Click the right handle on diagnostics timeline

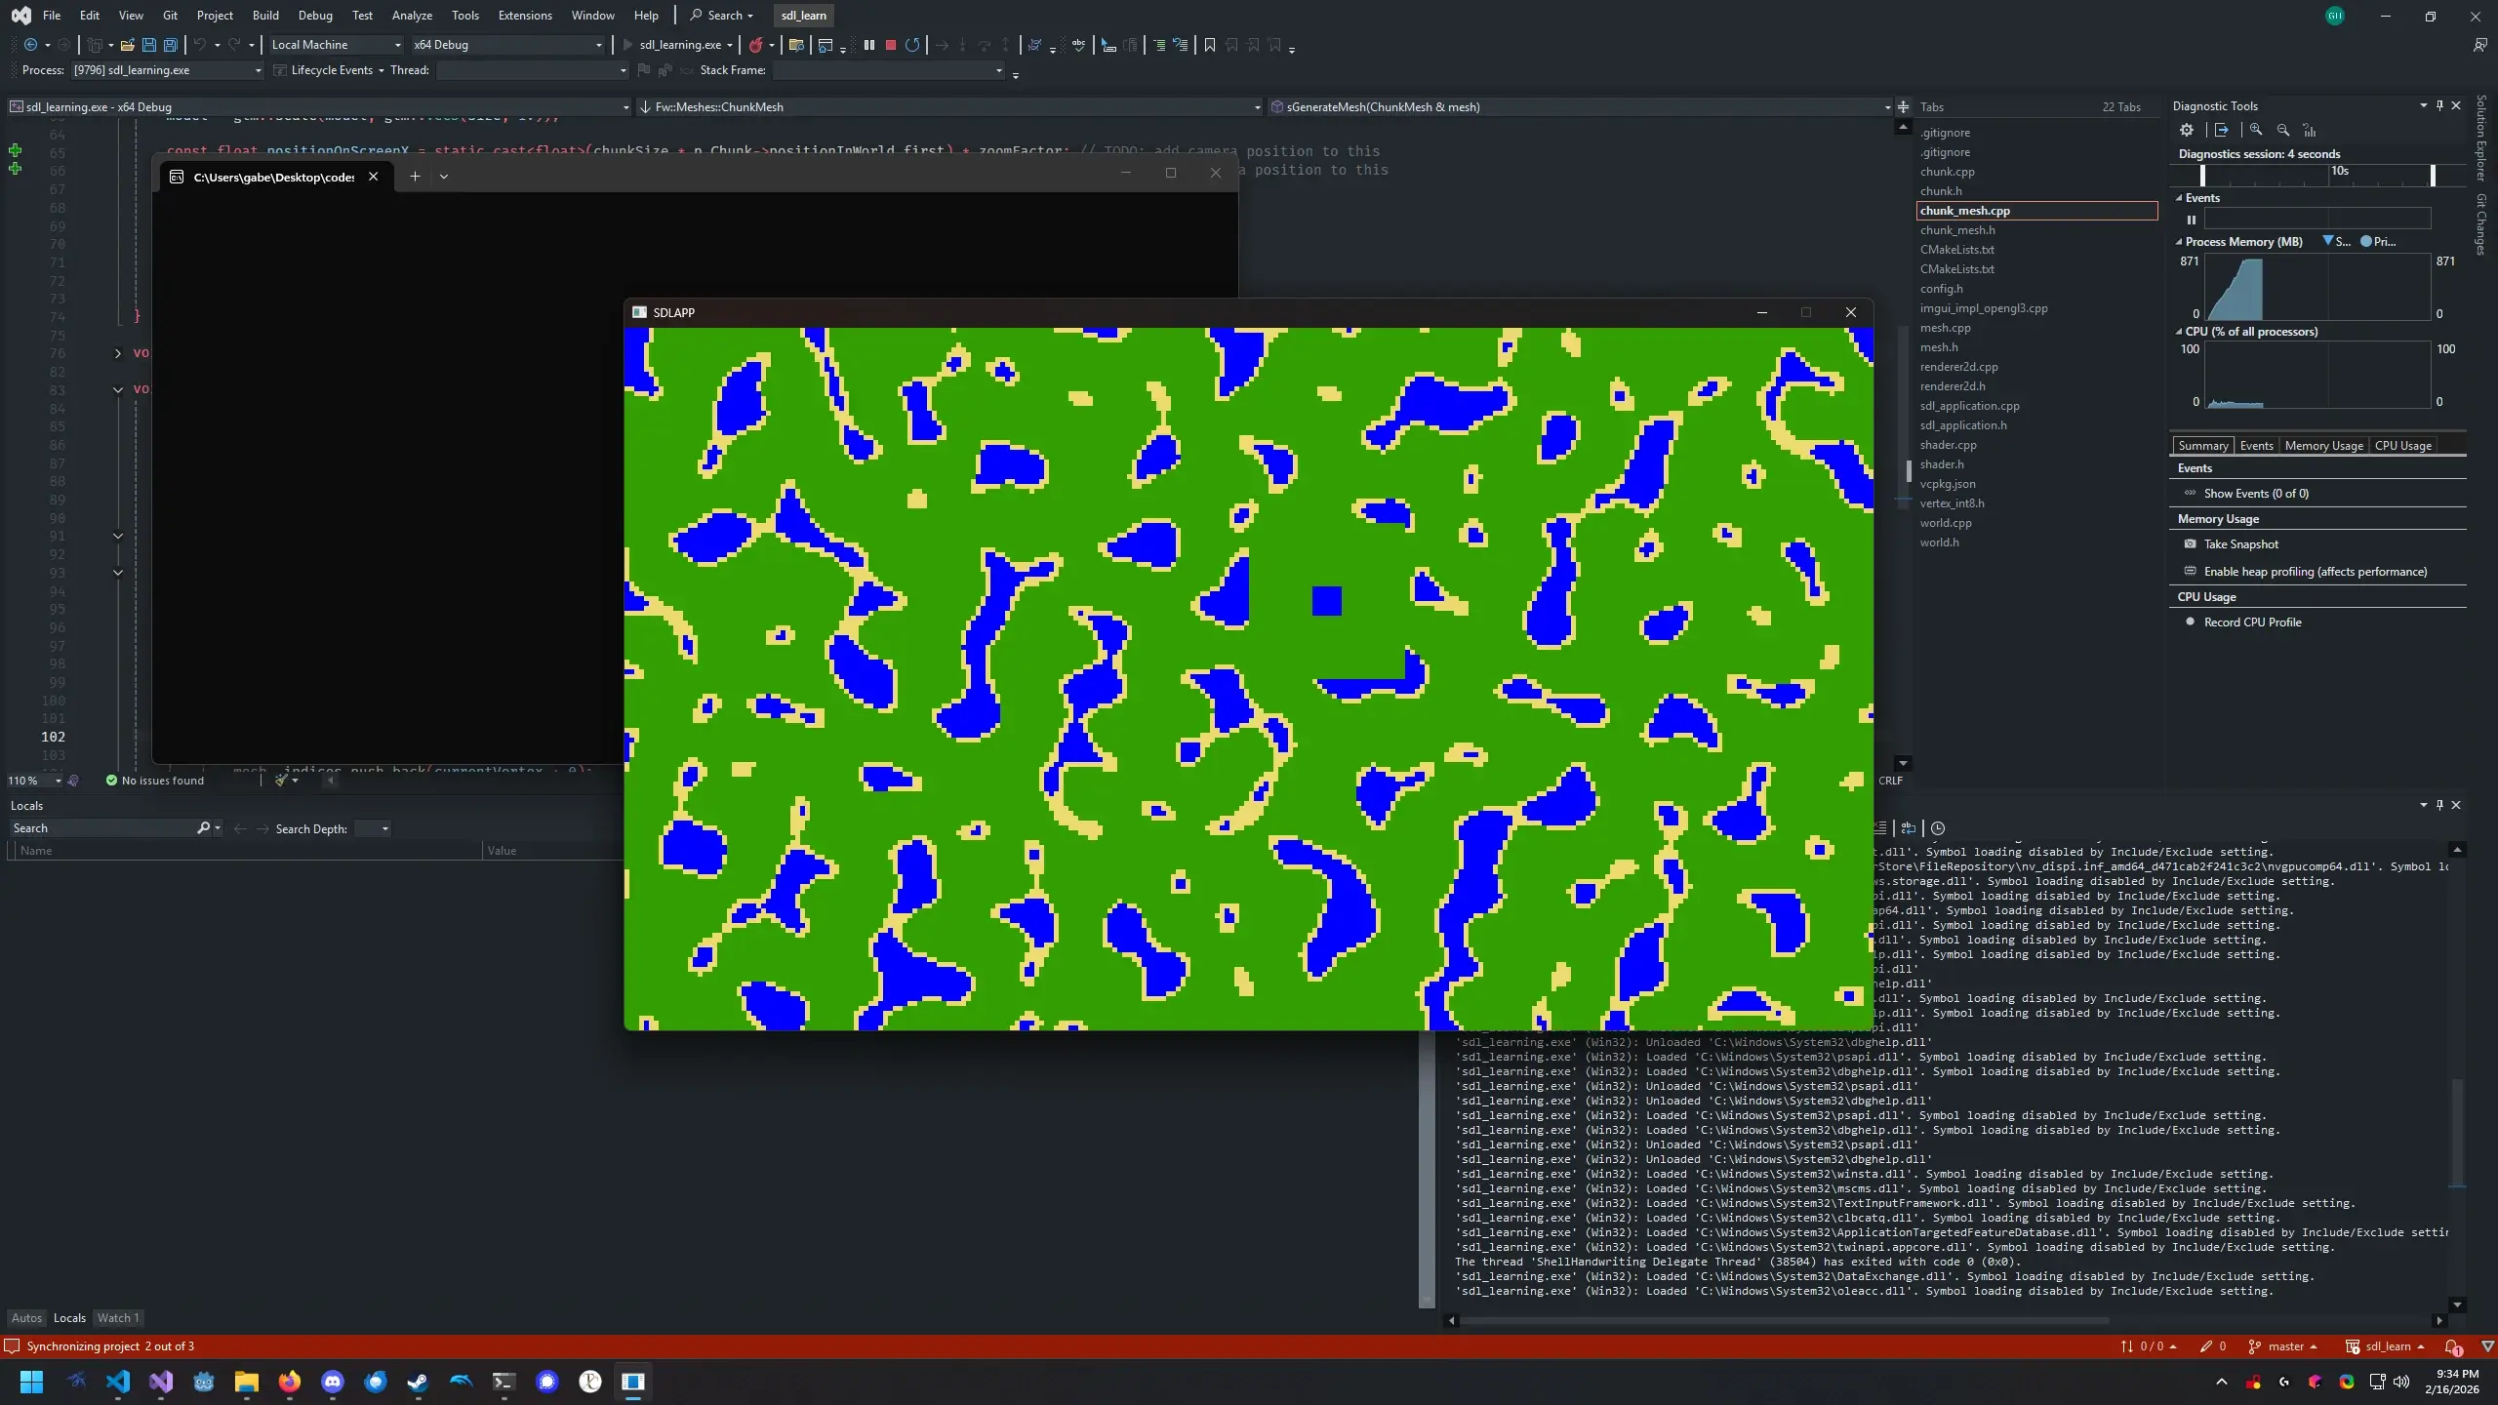2432,176
